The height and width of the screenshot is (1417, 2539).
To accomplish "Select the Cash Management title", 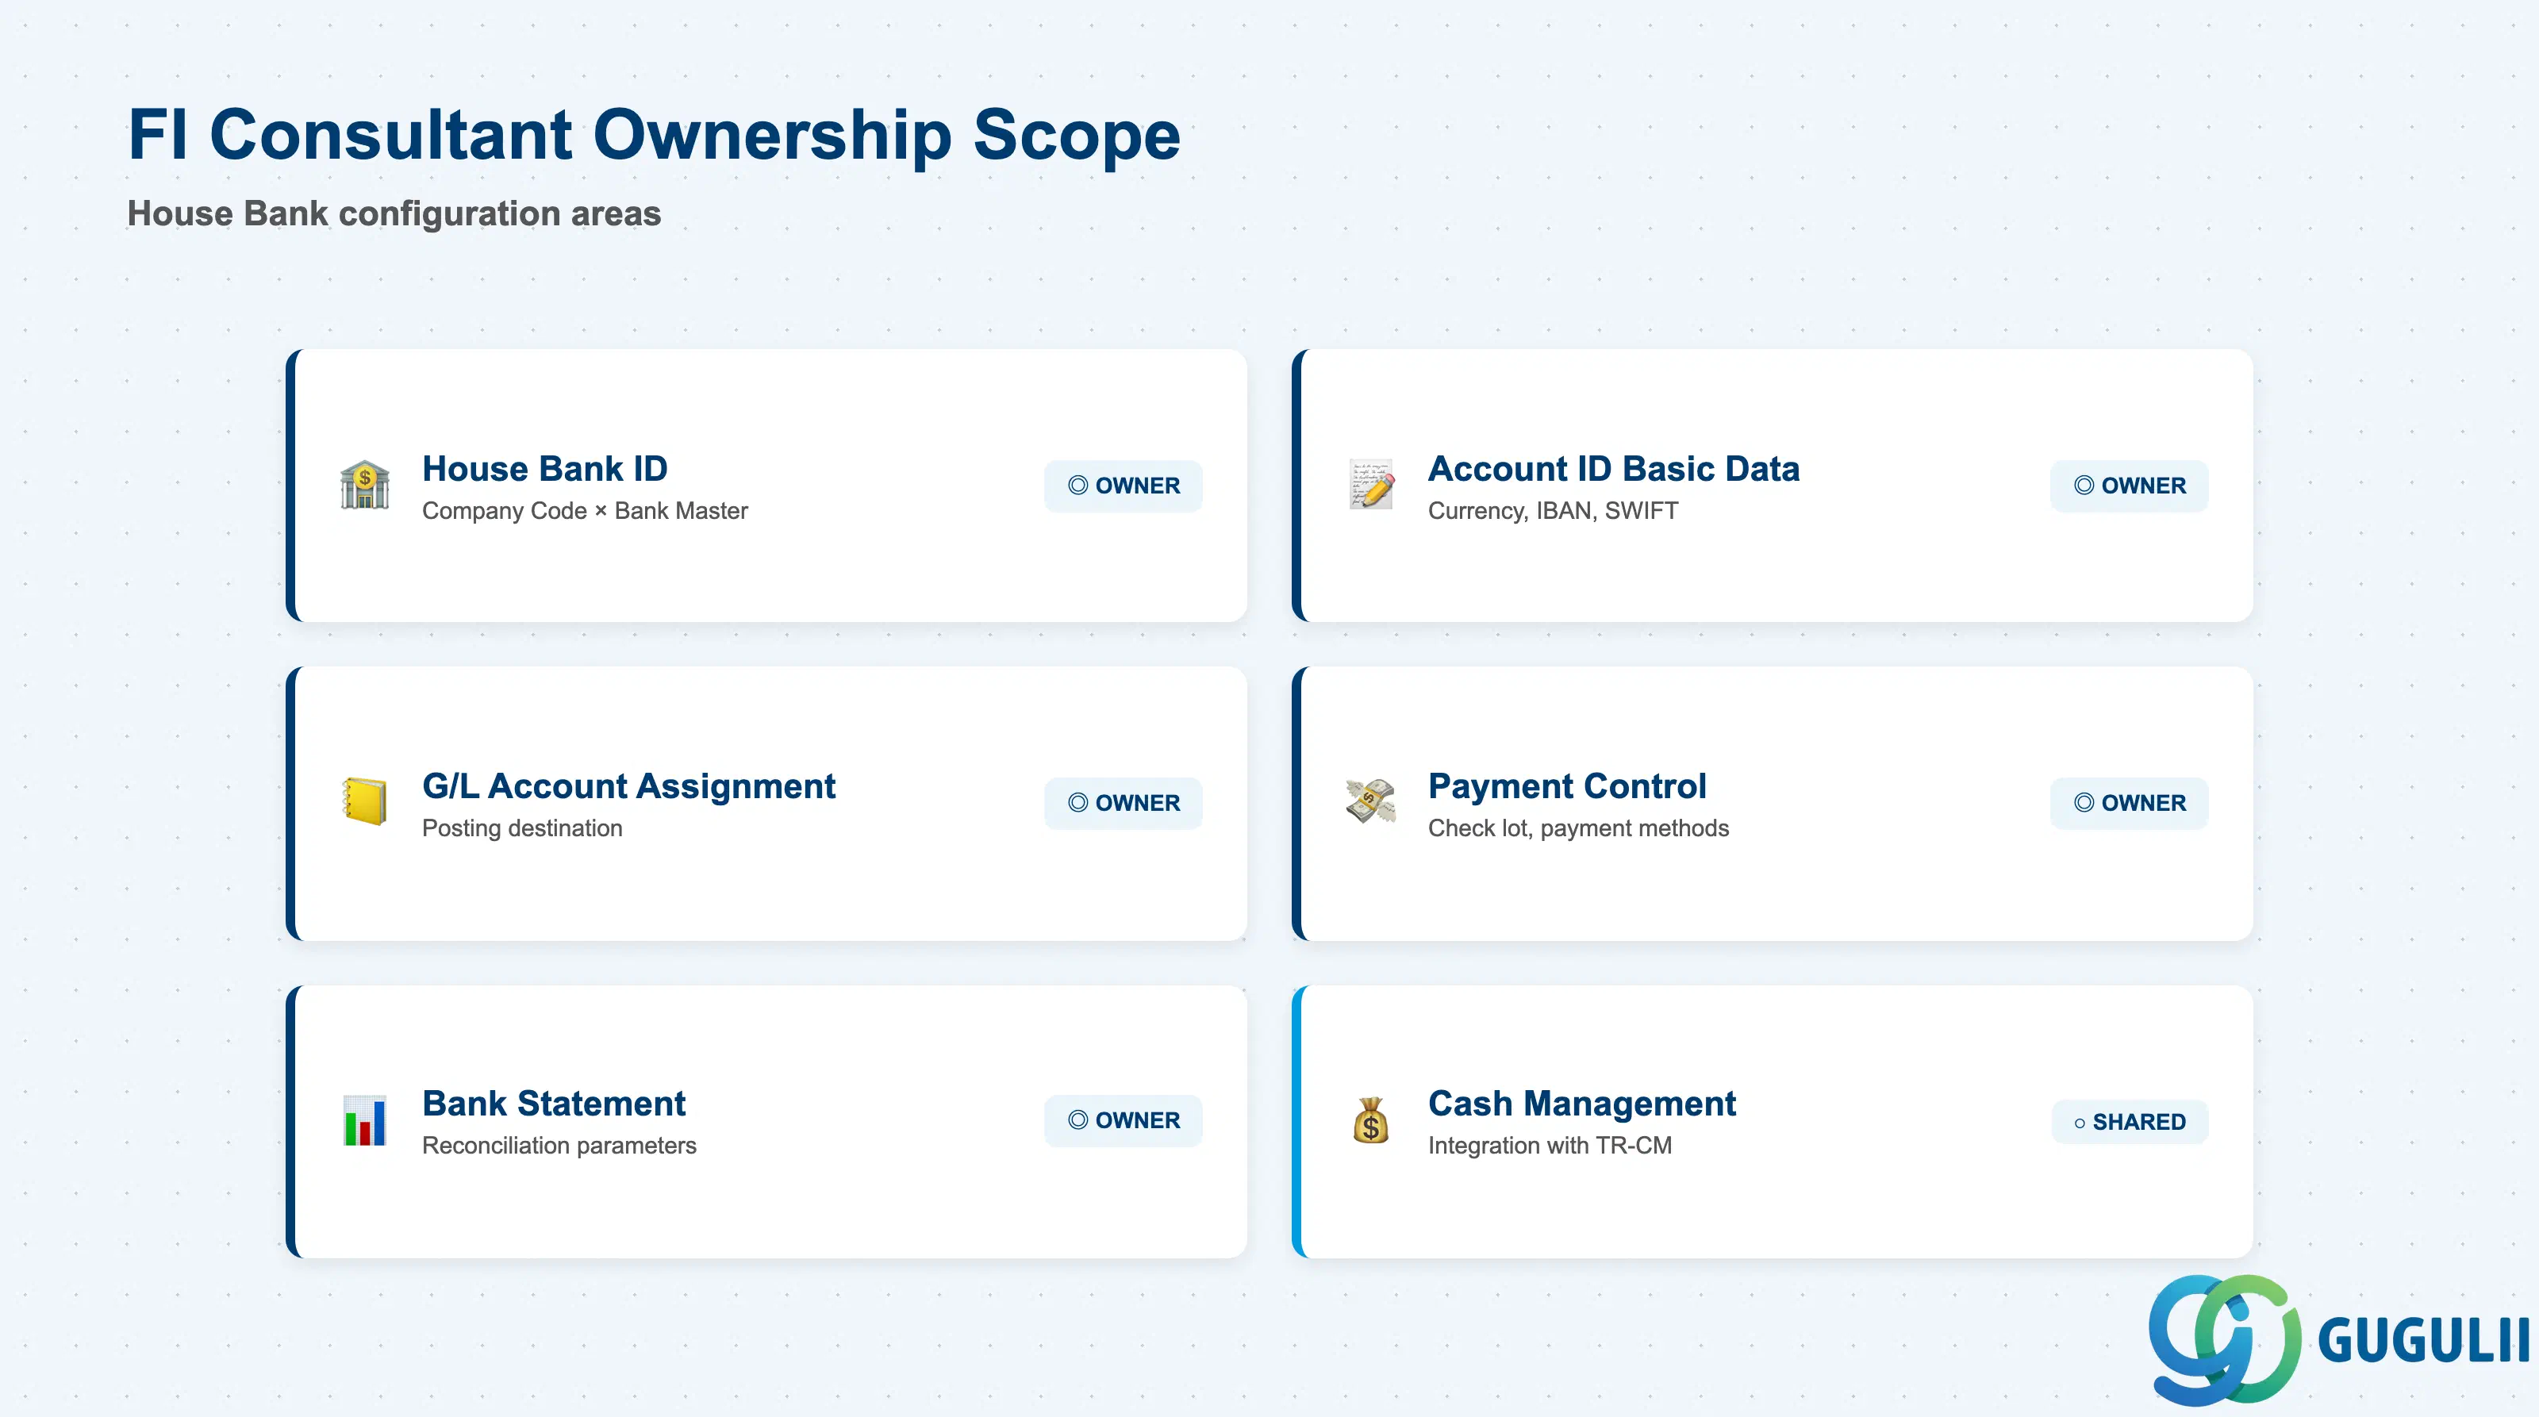I will point(1582,1104).
